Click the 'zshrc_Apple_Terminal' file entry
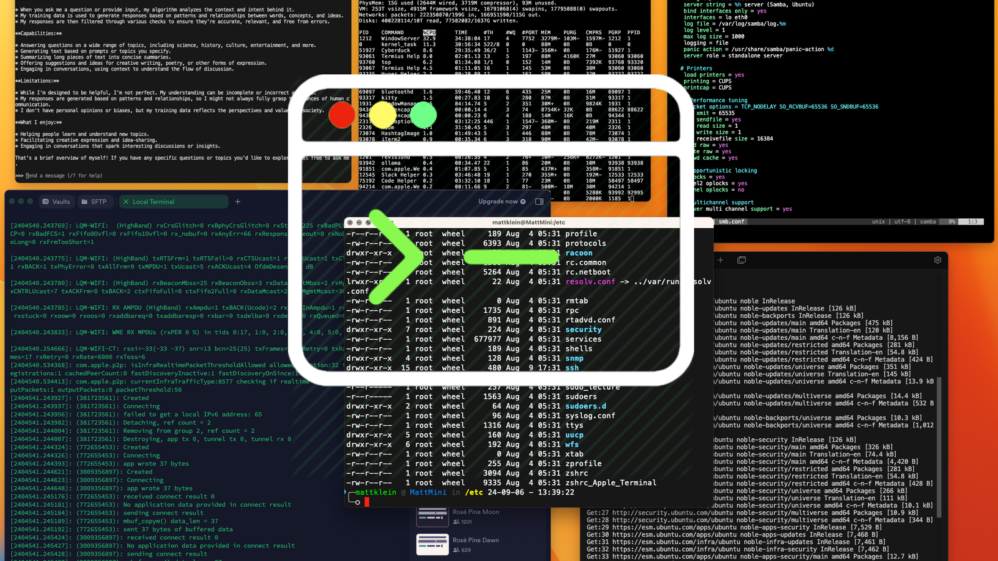Image resolution: width=998 pixels, height=561 pixels. coord(611,483)
